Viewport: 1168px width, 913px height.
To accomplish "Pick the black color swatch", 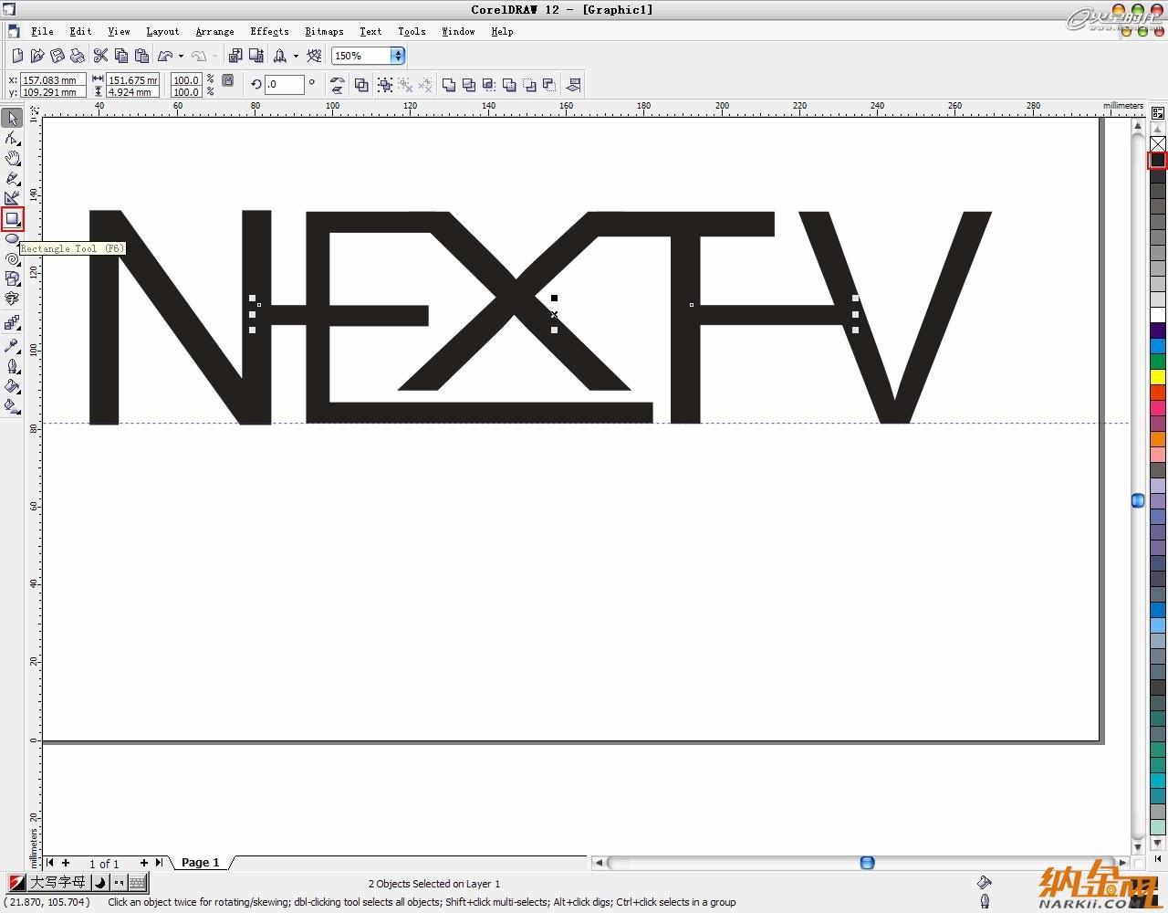I will pos(1157,160).
